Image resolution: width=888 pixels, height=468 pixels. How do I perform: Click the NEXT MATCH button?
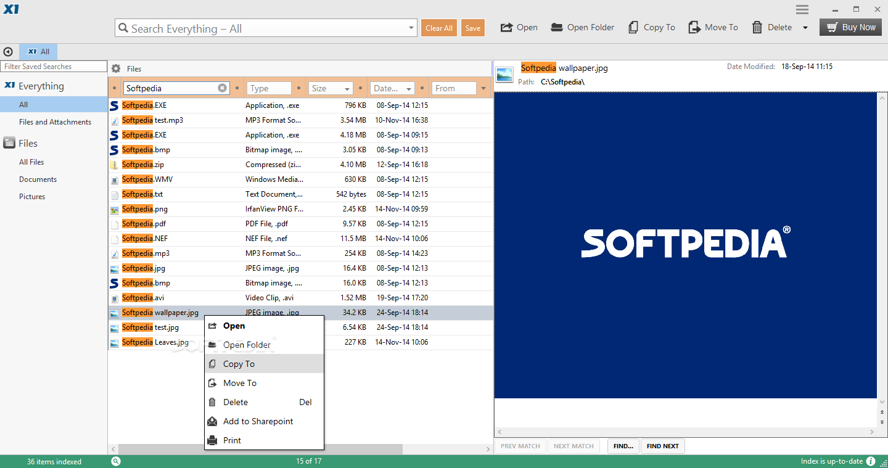click(x=573, y=446)
